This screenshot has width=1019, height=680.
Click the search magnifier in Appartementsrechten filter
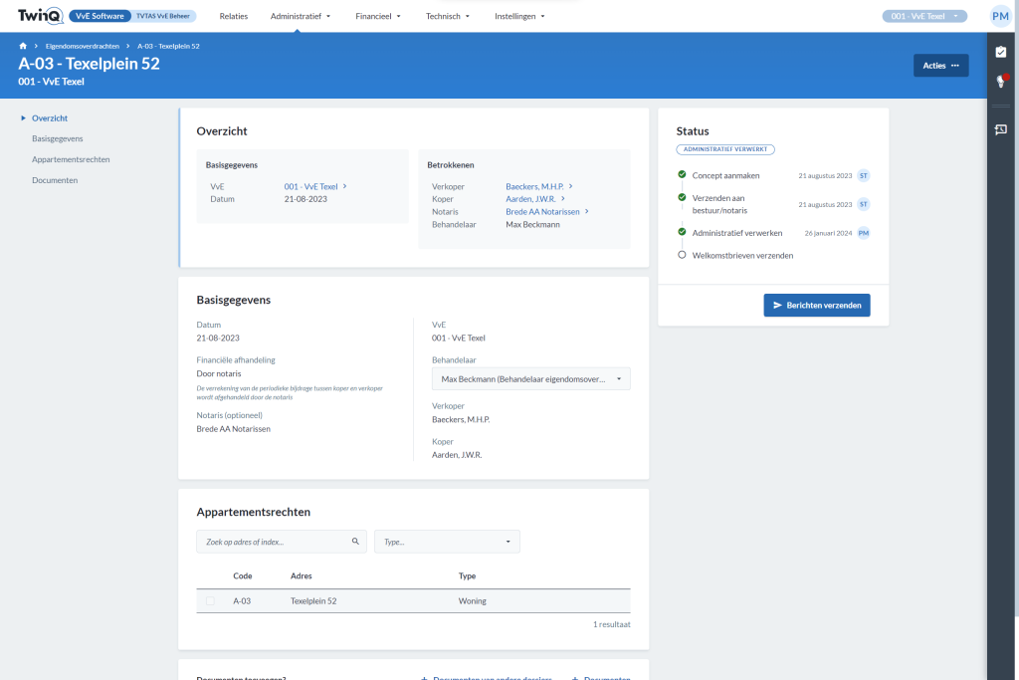355,541
